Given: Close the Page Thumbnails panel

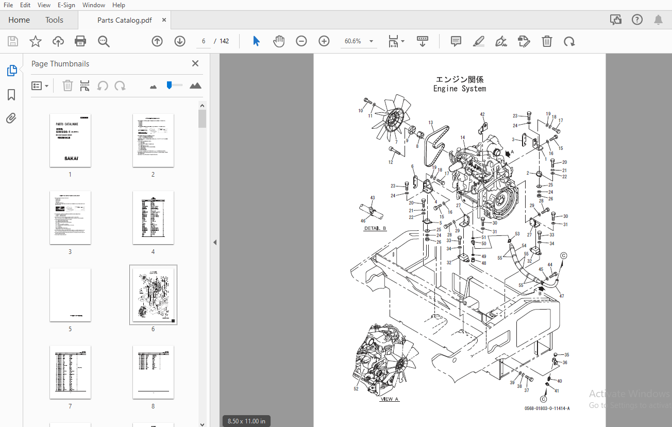Looking at the screenshot, I should point(195,63).
